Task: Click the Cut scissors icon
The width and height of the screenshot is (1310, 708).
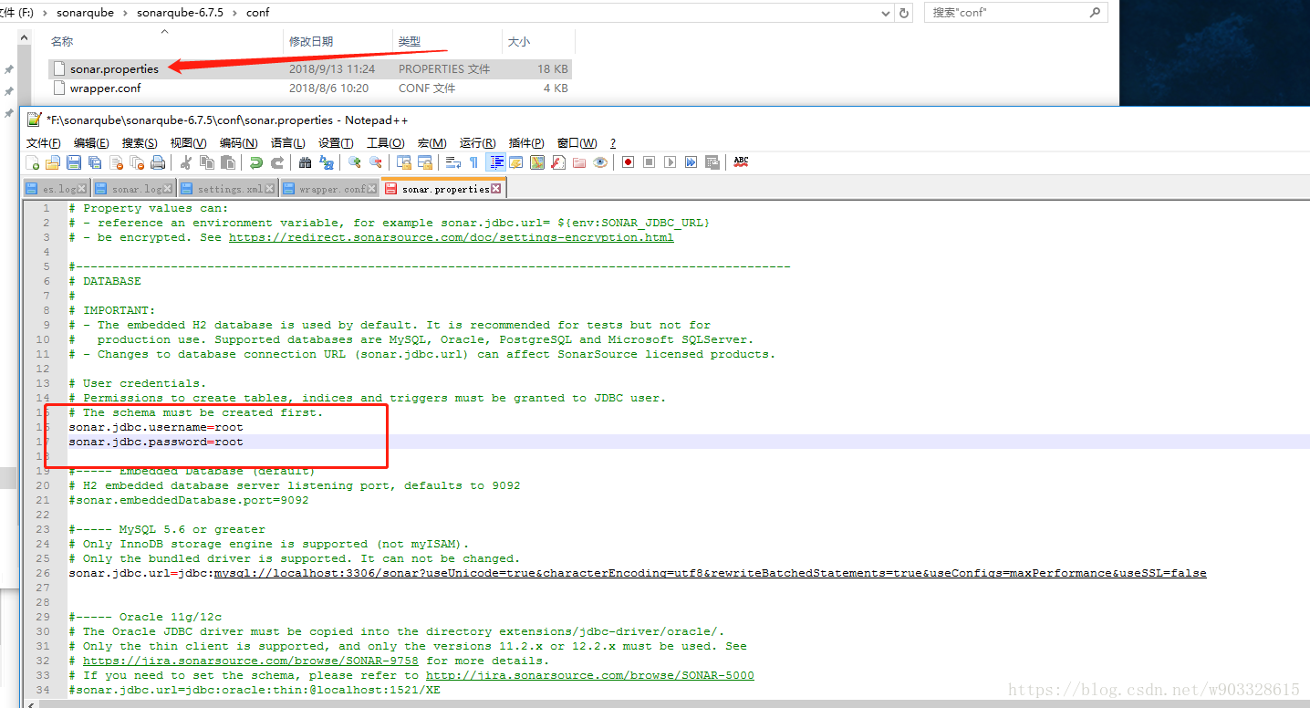Action: [x=185, y=162]
